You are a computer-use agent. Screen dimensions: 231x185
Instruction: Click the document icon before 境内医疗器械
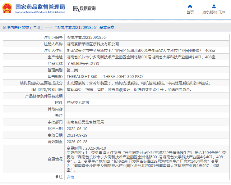[x=5, y=28]
